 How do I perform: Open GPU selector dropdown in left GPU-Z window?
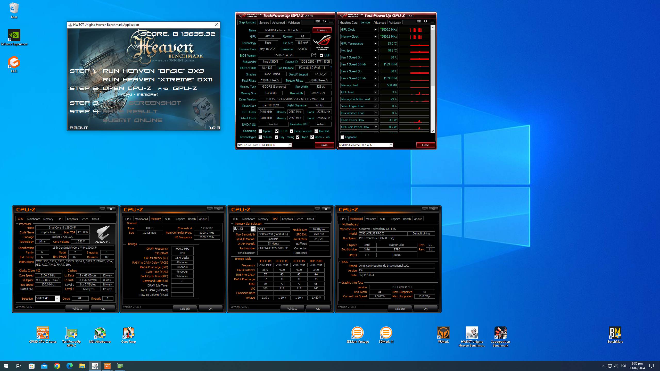pos(290,145)
